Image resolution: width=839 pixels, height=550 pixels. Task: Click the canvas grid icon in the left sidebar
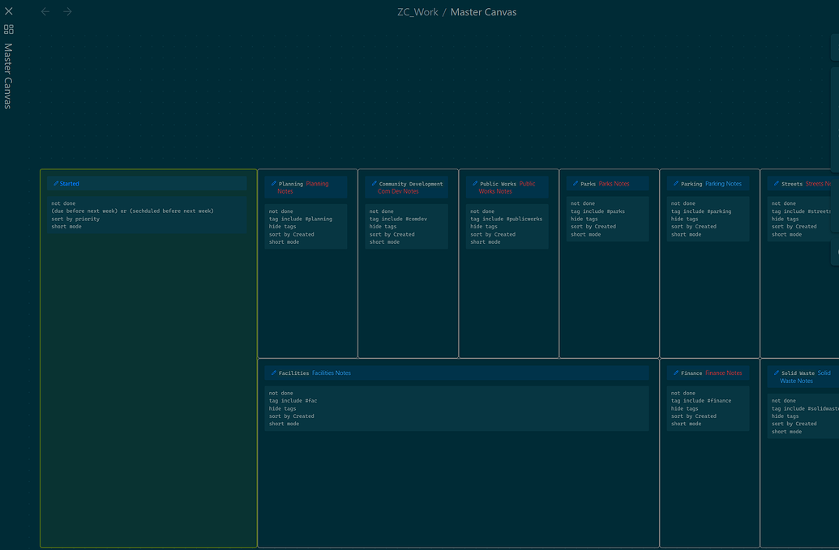[9, 30]
